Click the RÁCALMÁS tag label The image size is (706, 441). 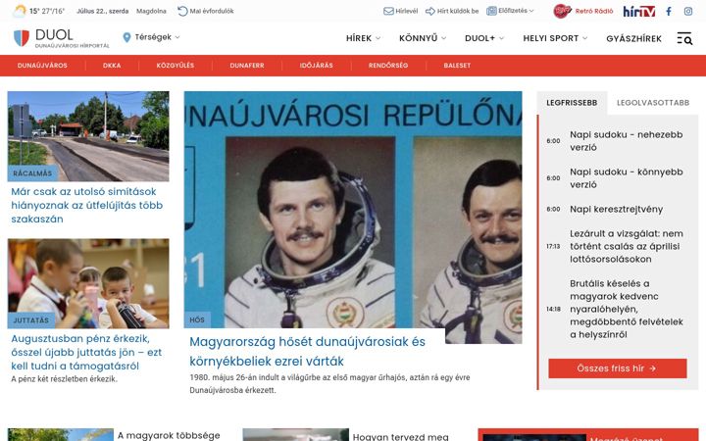[32, 173]
